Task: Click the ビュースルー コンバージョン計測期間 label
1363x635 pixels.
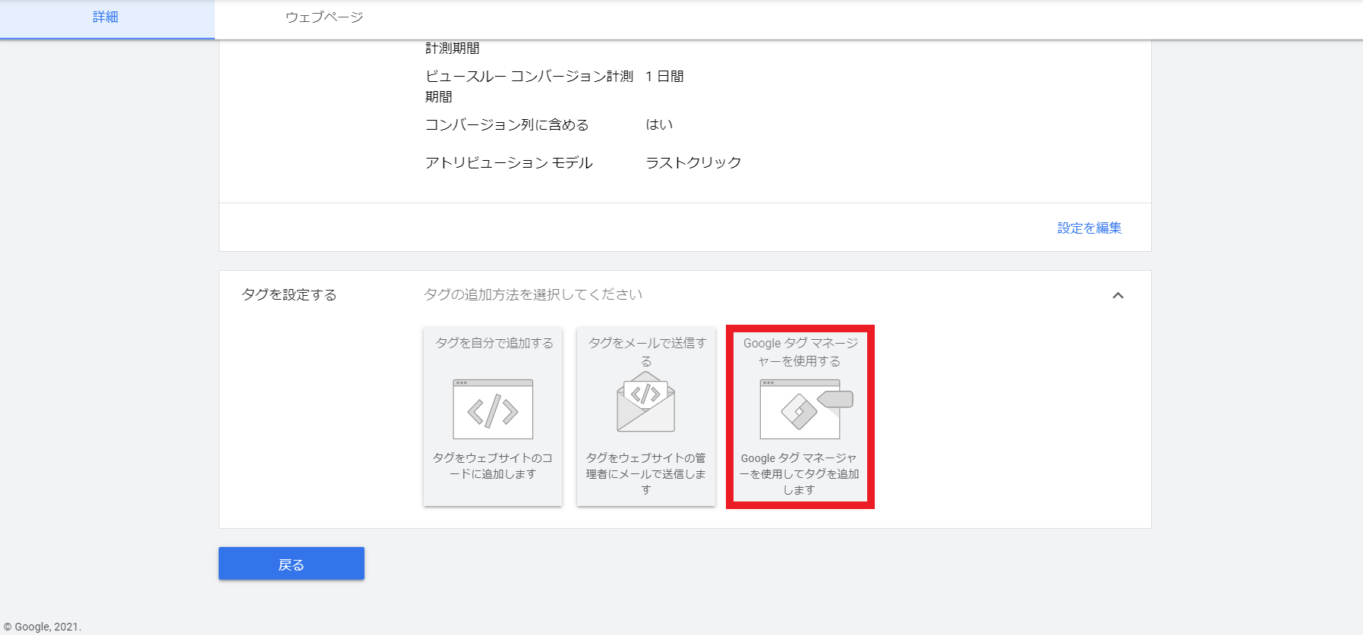Action: click(x=529, y=86)
